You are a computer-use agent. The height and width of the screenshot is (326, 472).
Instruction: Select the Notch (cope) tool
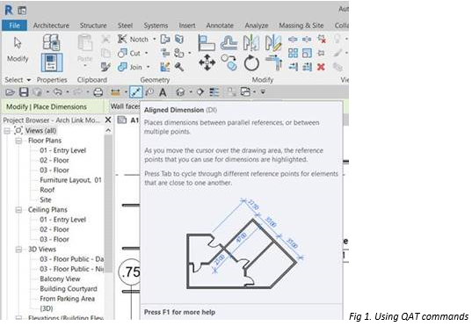click(133, 40)
